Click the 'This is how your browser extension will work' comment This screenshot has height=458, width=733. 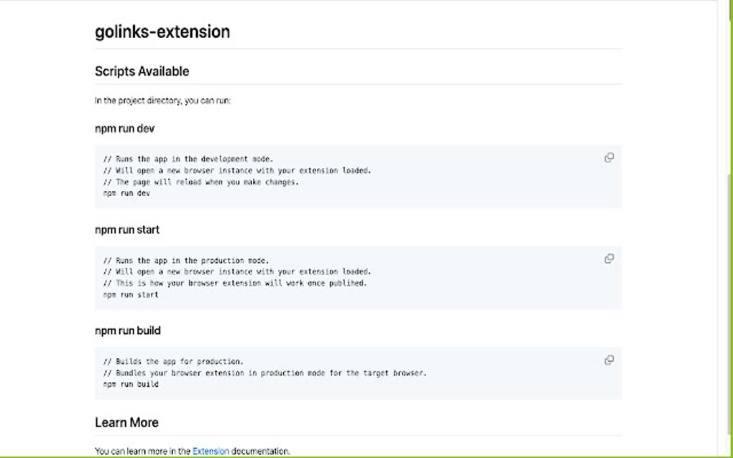[x=235, y=283]
